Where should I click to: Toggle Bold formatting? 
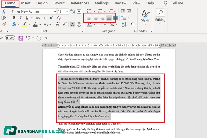pyautogui.click(x=14, y=18)
